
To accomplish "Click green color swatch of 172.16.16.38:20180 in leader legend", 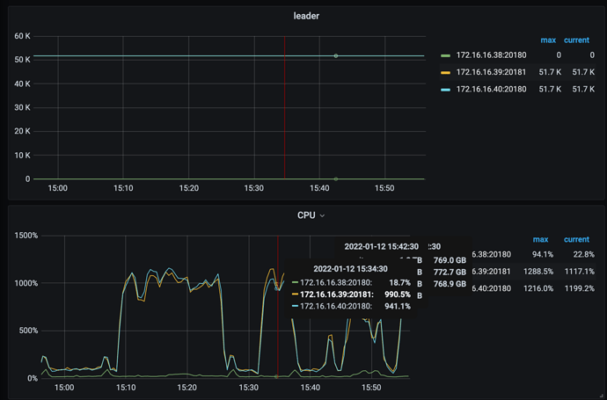I will 445,55.
